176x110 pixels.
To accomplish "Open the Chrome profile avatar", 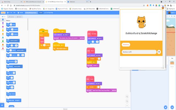I will pos(171,5).
